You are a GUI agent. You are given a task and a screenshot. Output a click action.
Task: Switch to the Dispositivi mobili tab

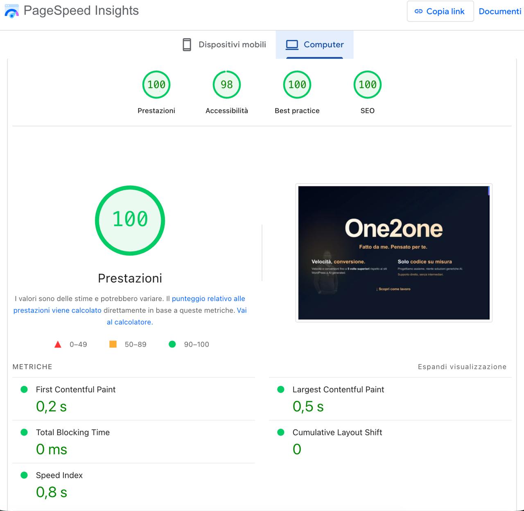[224, 45]
